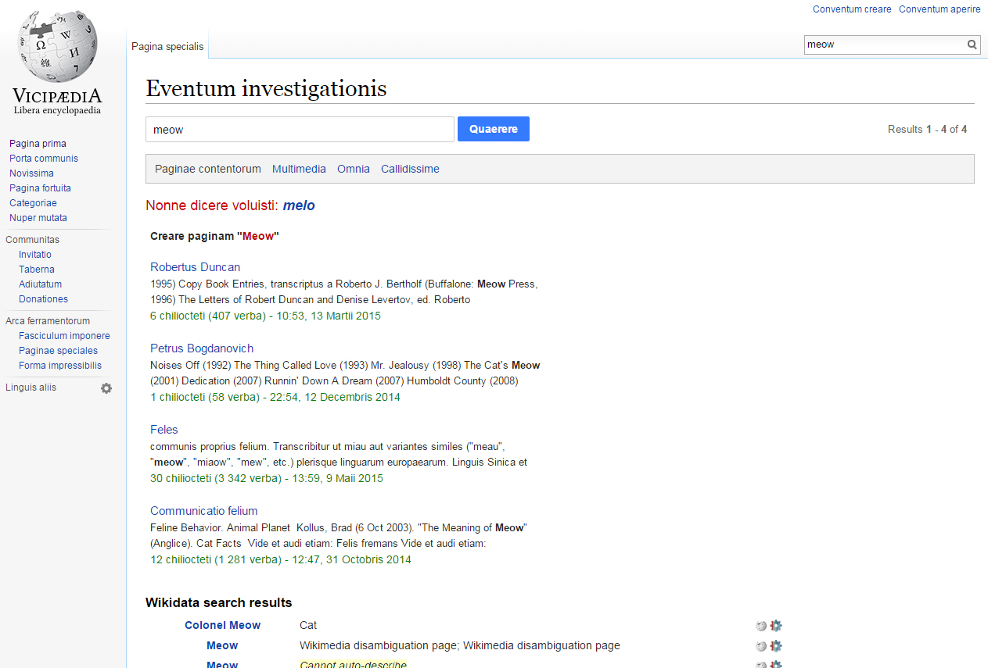
Task: Click the red Meow create page link
Action: pos(258,236)
